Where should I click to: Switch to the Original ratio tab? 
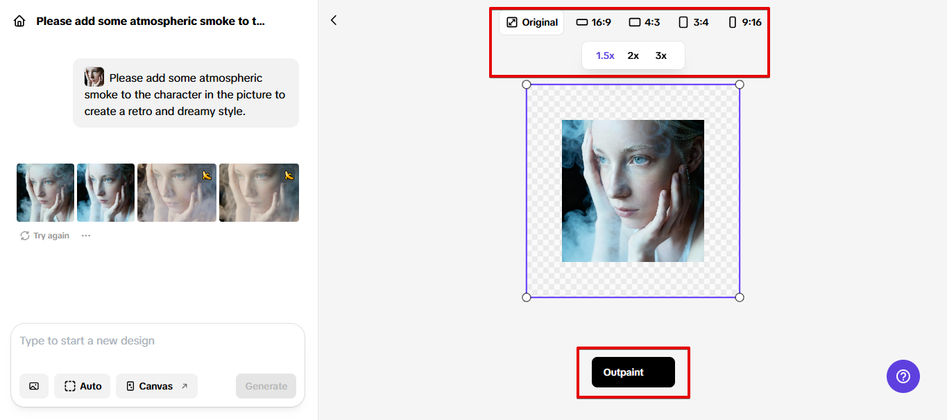[x=531, y=21]
